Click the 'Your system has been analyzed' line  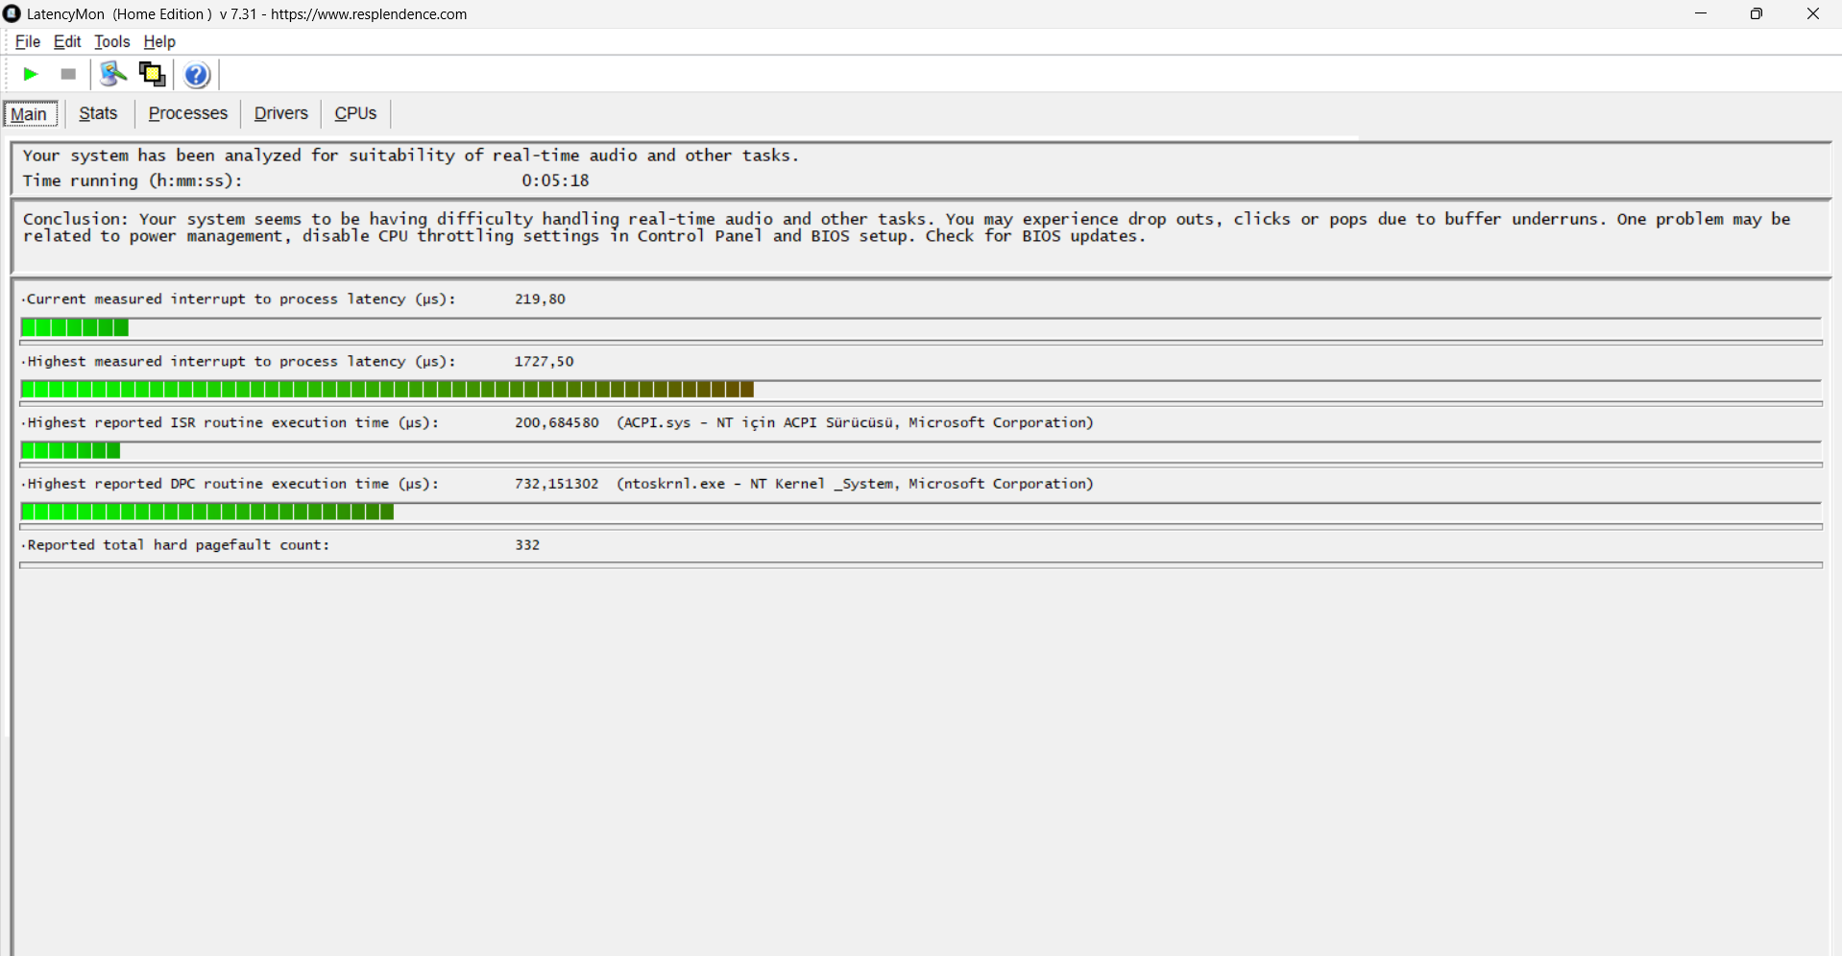click(411, 155)
